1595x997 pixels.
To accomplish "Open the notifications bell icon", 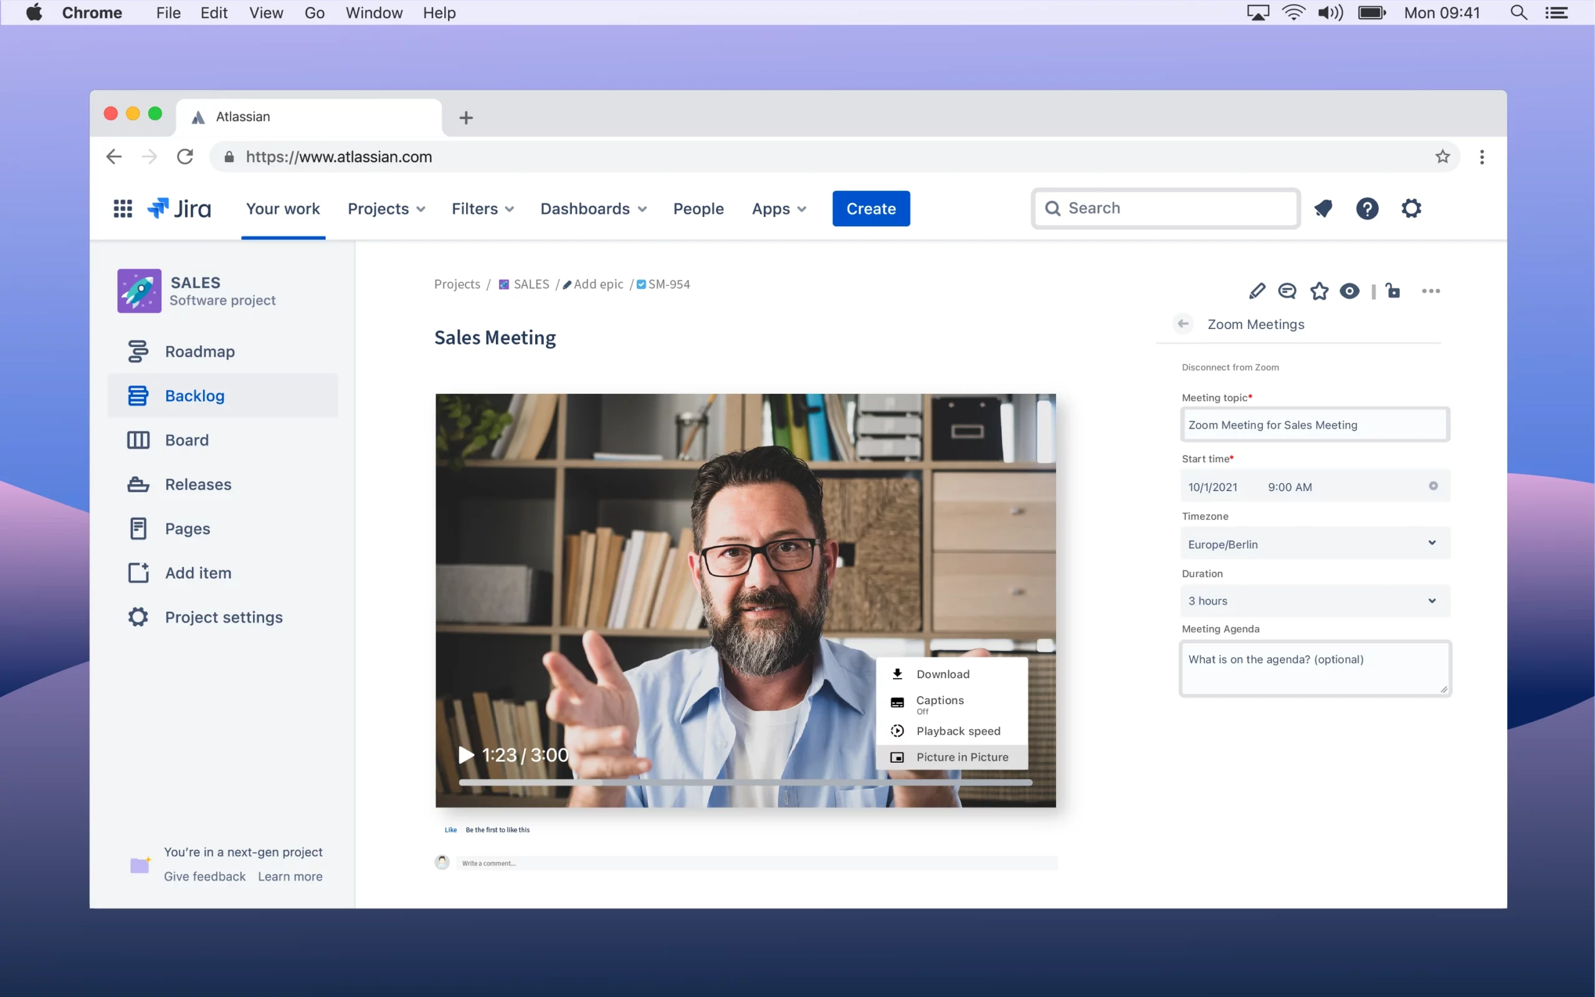I will click(x=1323, y=208).
